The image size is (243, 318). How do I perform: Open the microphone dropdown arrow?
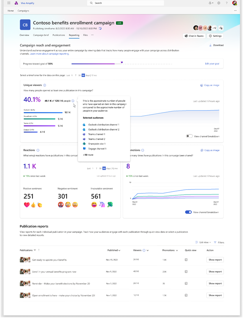[x=213, y=3]
